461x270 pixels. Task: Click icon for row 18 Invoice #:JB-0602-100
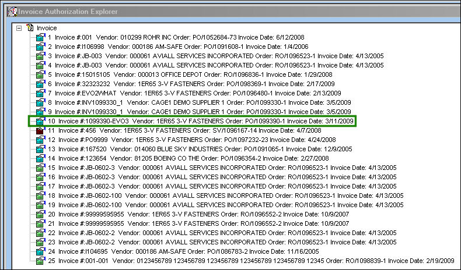[x=41, y=196]
